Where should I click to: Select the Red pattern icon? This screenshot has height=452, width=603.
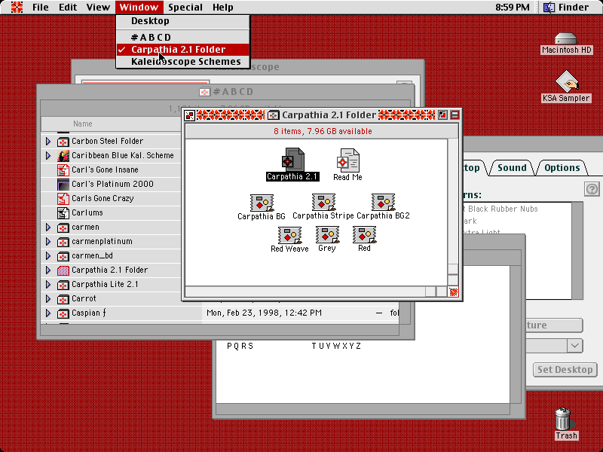(x=364, y=234)
